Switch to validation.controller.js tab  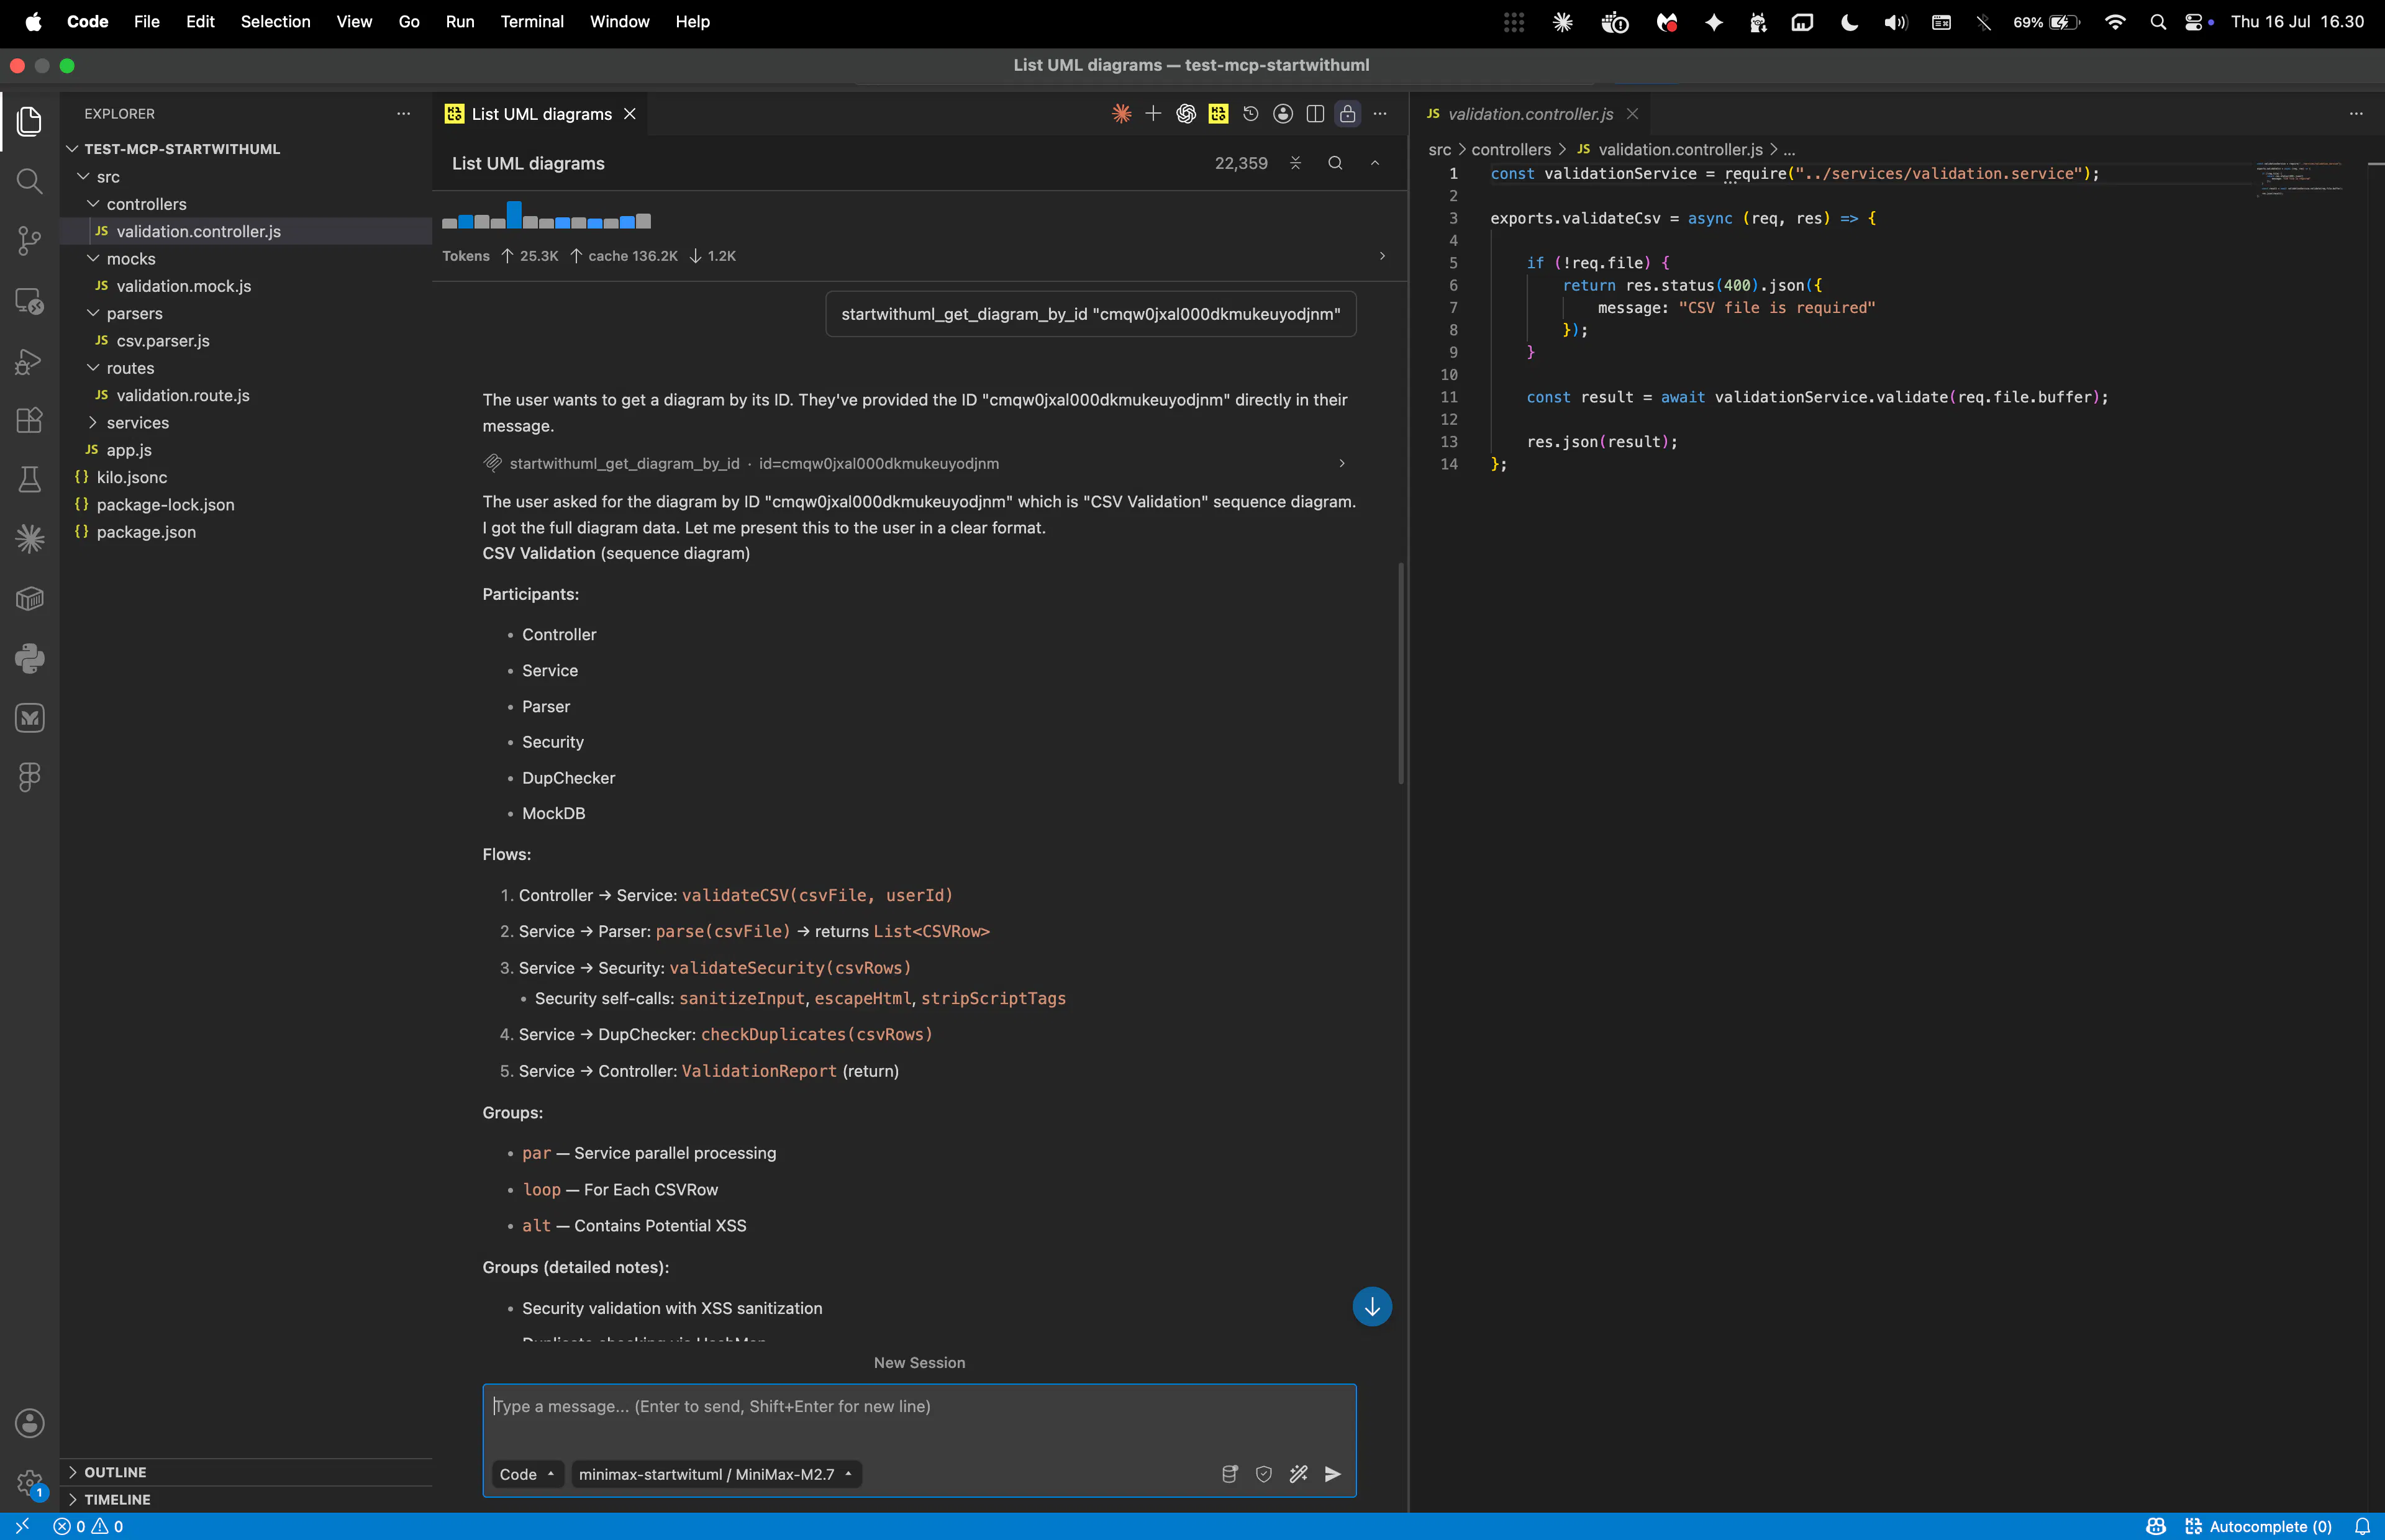(1529, 114)
